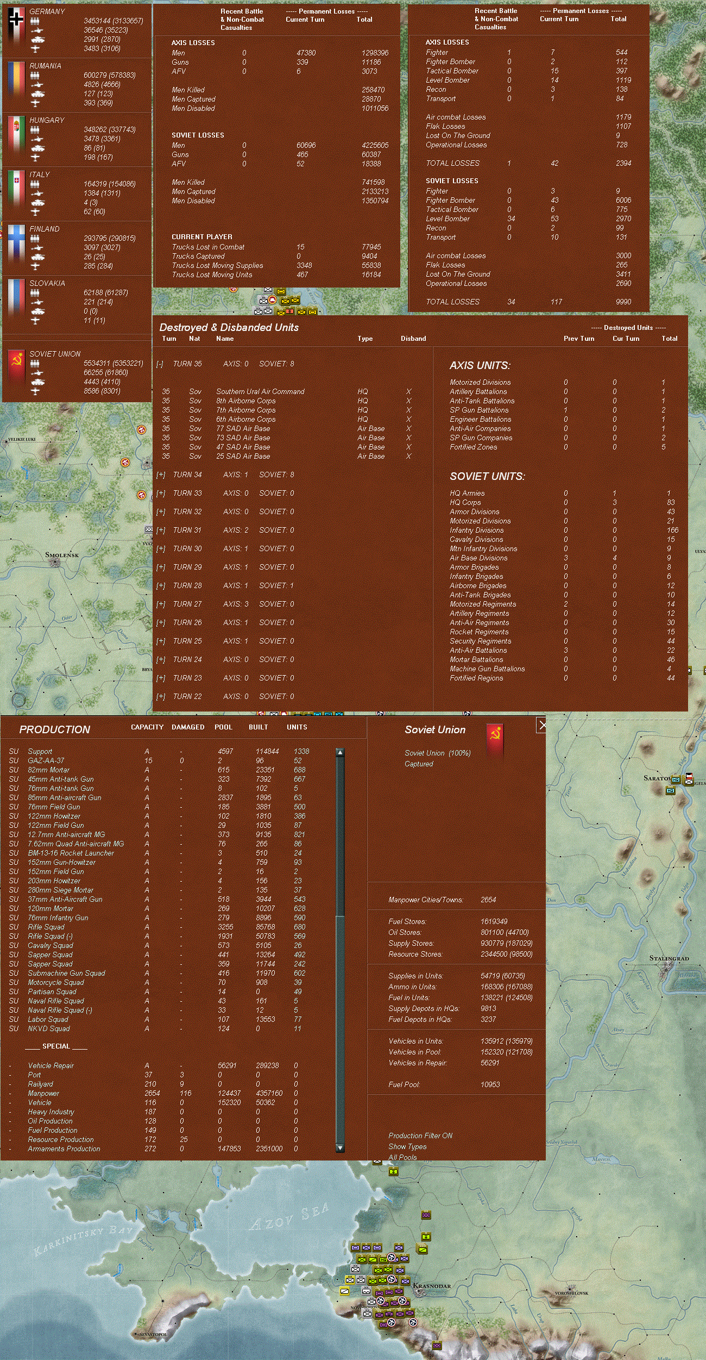The height and width of the screenshot is (1360, 706).
Task: Click the DAMAGED column header
Action: [x=188, y=727]
